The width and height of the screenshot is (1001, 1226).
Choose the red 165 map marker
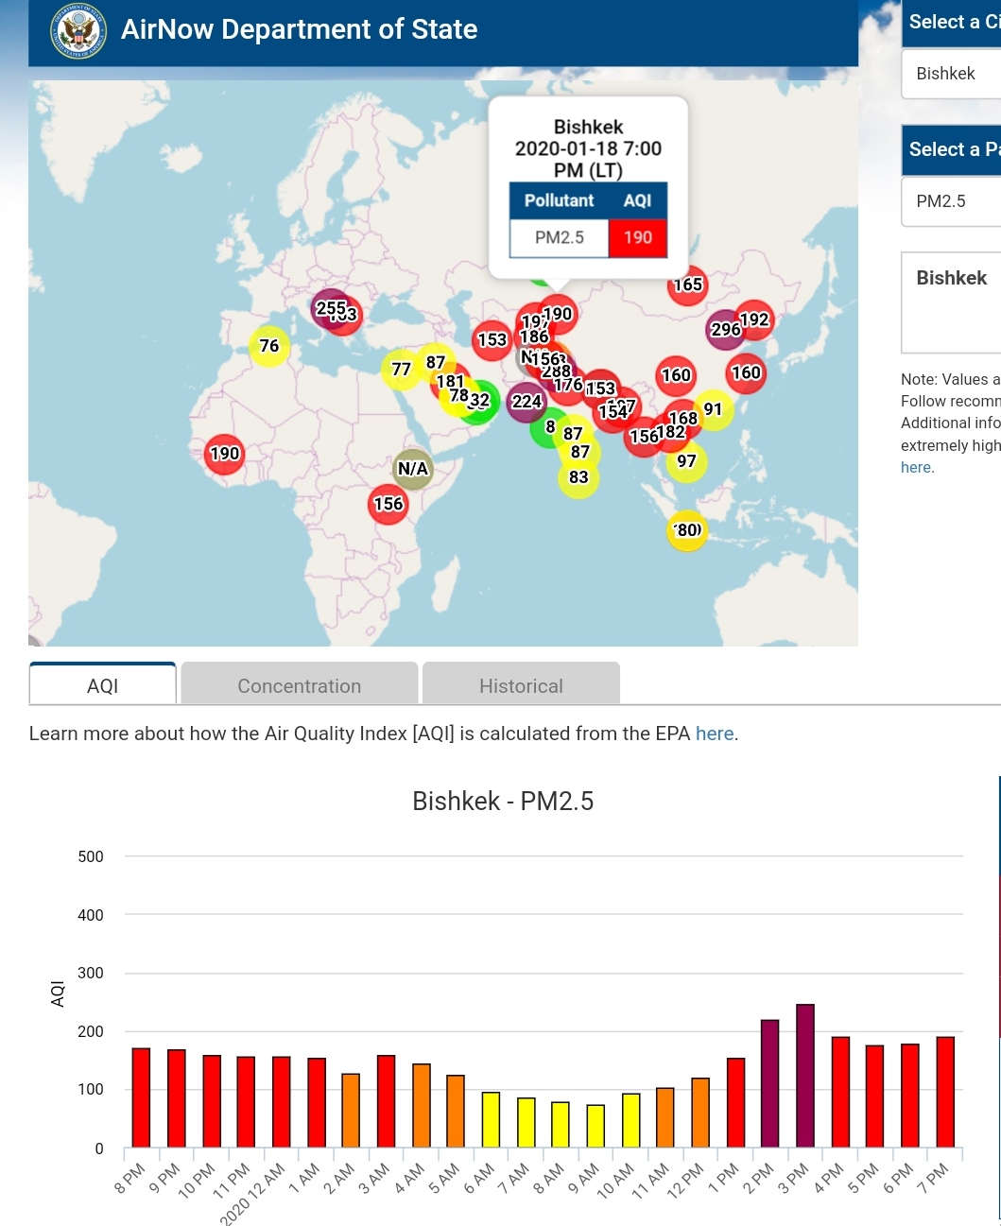[x=688, y=285]
